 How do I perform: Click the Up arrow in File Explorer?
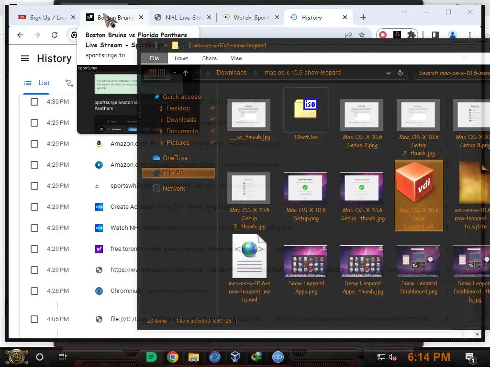[186, 73]
